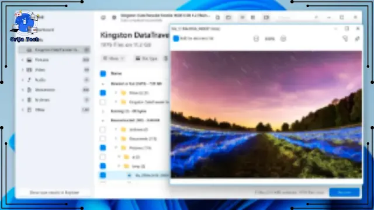Image resolution: width=374 pixels, height=210 pixels.
Task: Click the bmp folder icon
Action: click(126, 166)
